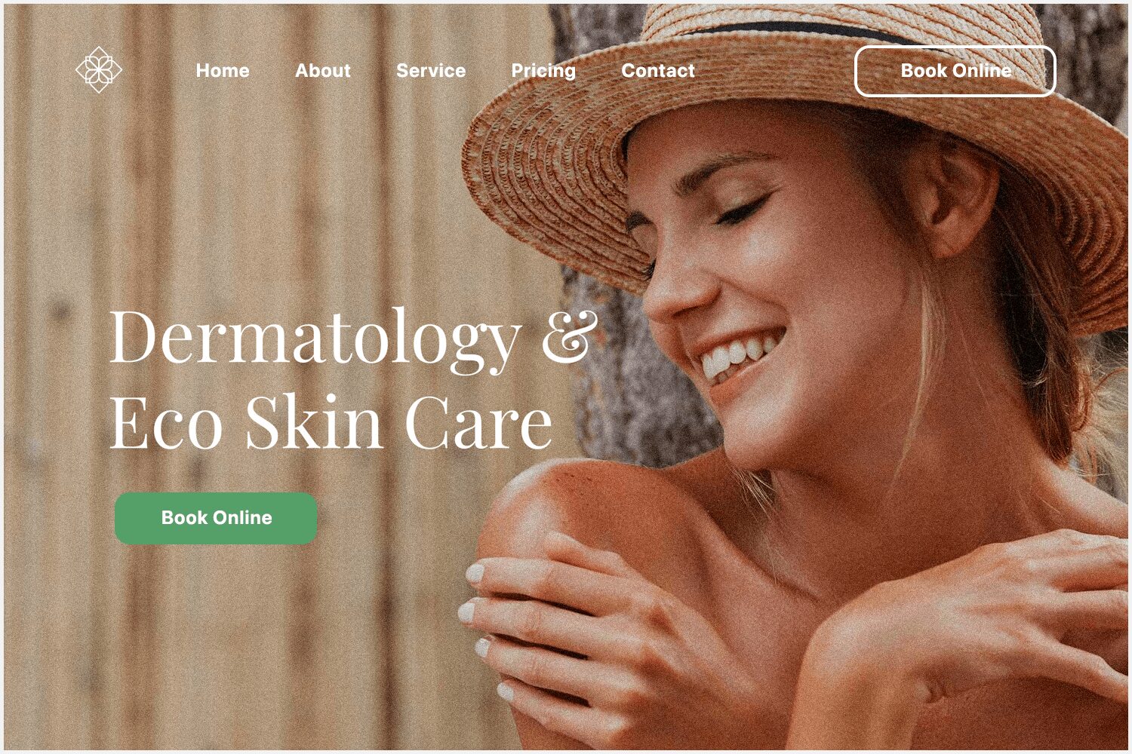Click the ampersand symbol in the heading
Viewport: 1132px width, 754px height.
(570, 336)
